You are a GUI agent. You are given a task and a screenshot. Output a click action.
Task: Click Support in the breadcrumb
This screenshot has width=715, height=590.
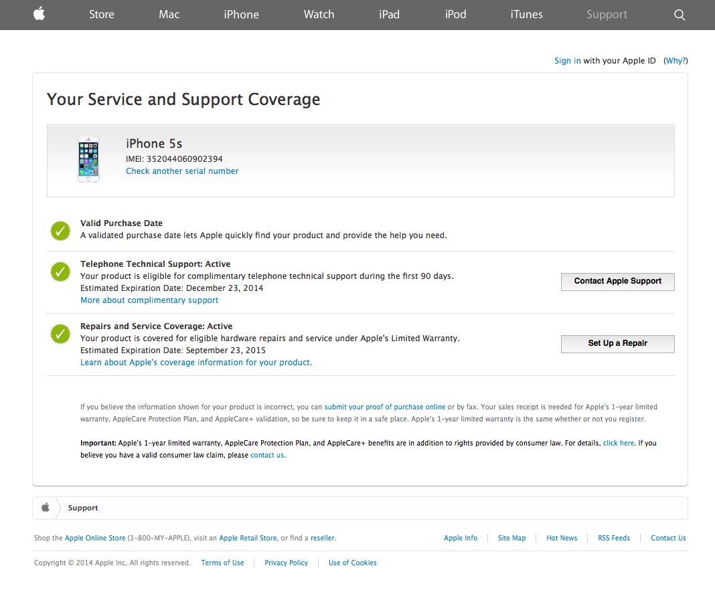(83, 508)
